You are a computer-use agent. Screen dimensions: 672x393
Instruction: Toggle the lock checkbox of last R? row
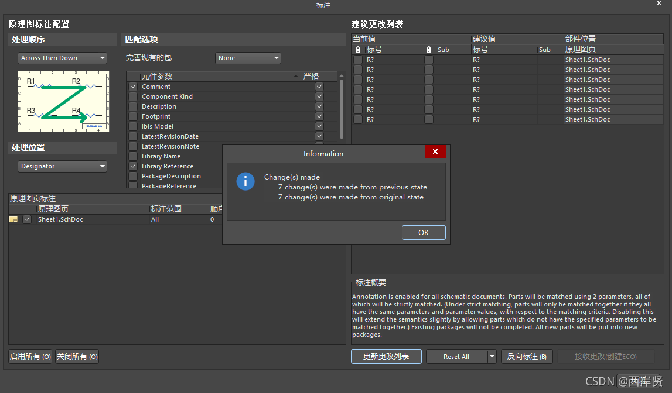[x=358, y=119]
